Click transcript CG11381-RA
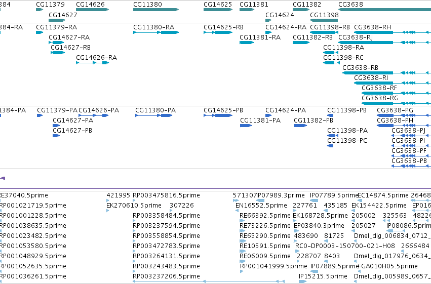Screen dimensions: 431x284 (247, 43)
